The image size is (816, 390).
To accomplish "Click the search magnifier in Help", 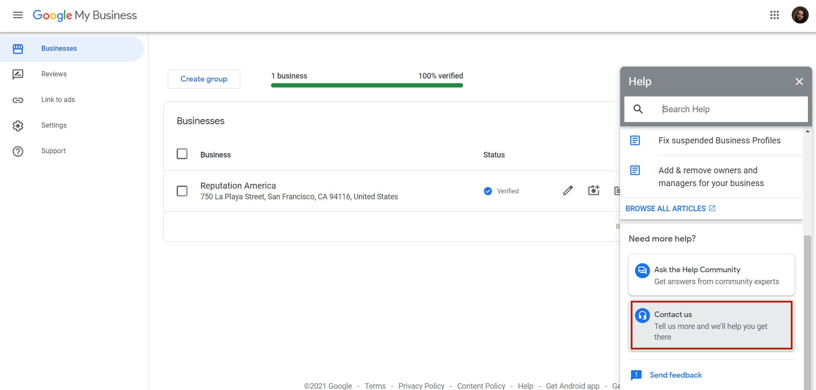I will coord(638,109).
